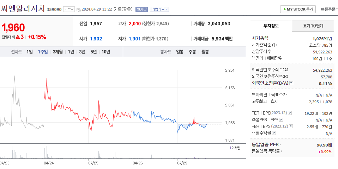Click the stock code 359090
The width and height of the screenshot is (338, 169).
[x=54, y=9]
